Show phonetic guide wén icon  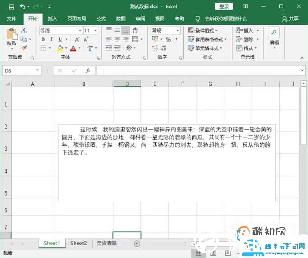(x=90, y=48)
